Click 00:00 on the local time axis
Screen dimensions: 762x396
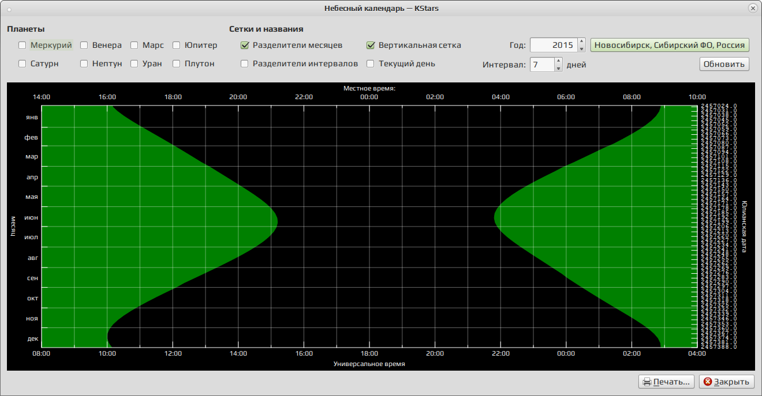pyautogui.click(x=369, y=97)
